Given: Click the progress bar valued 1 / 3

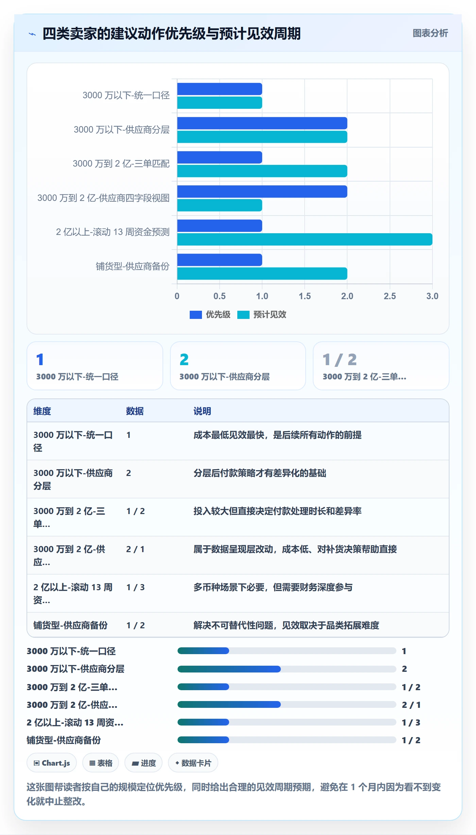Looking at the screenshot, I should [287, 722].
